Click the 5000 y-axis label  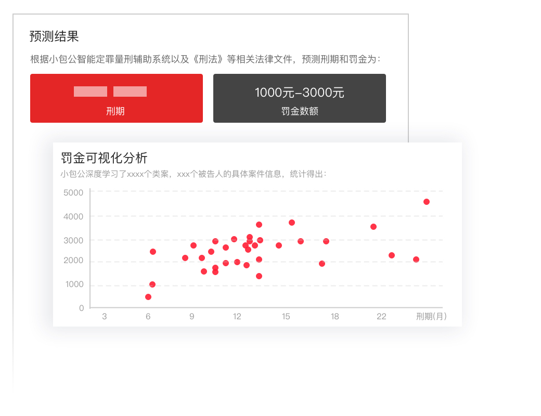(73, 193)
